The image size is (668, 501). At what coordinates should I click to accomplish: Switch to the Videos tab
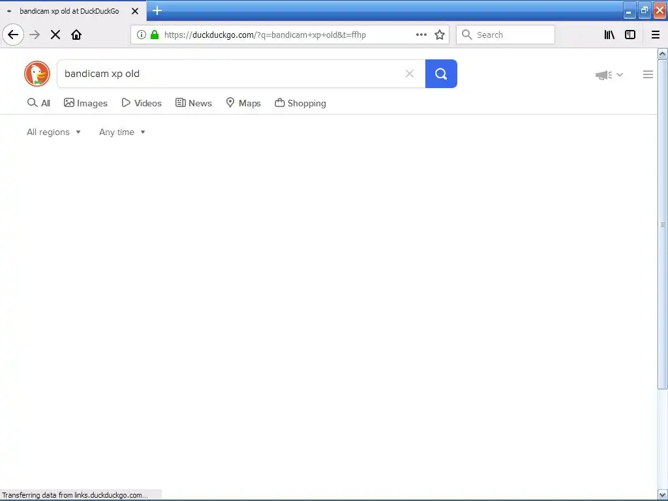142,103
